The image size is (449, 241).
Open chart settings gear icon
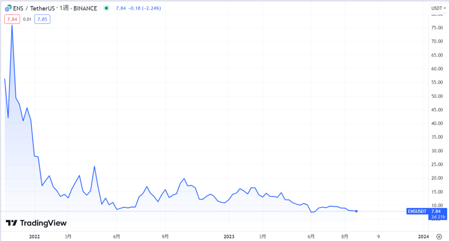[439, 237]
